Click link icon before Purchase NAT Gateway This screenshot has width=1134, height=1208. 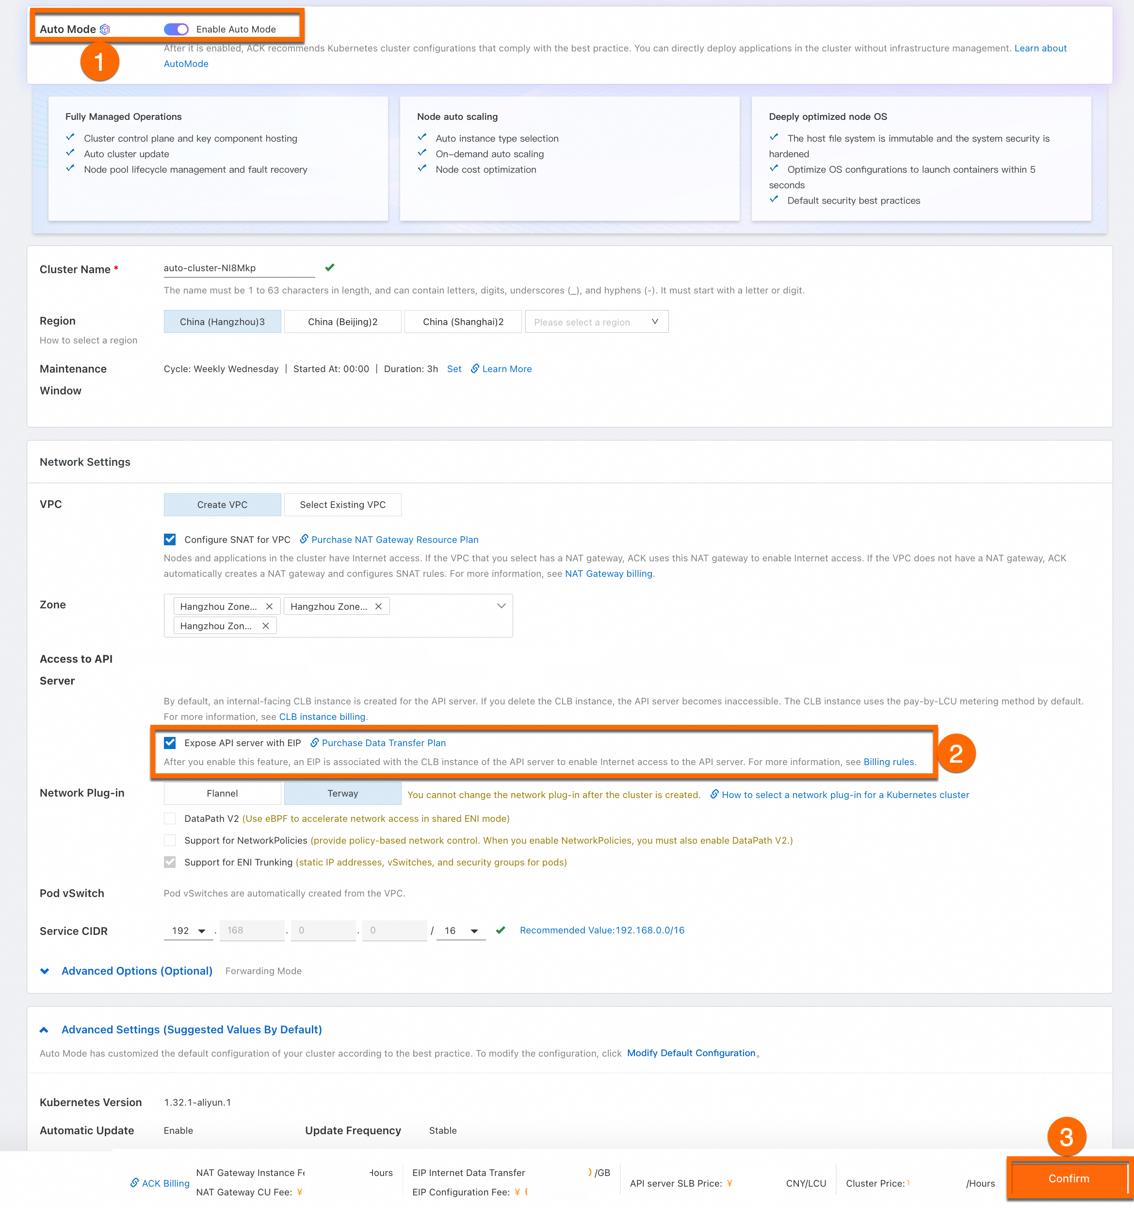click(x=304, y=539)
